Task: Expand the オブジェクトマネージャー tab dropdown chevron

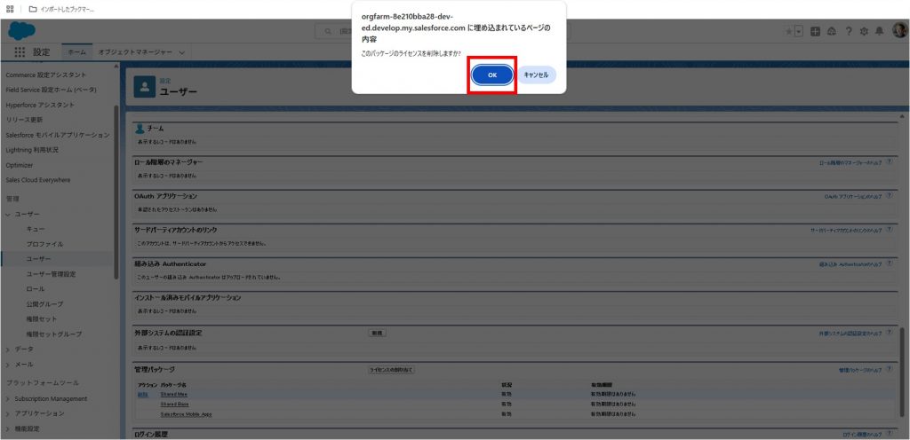Action: pos(182,52)
